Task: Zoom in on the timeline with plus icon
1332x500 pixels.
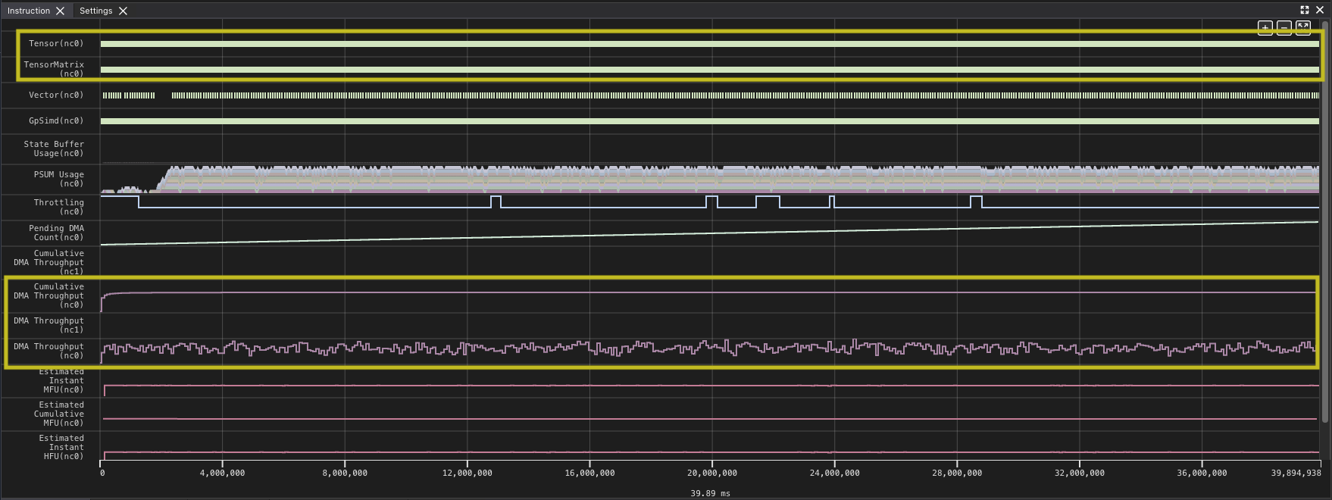Action: click(1265, 28)
